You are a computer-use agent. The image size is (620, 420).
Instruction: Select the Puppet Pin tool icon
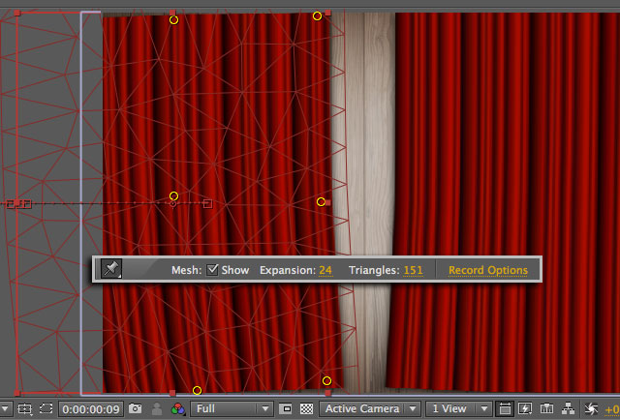point(111,269)
